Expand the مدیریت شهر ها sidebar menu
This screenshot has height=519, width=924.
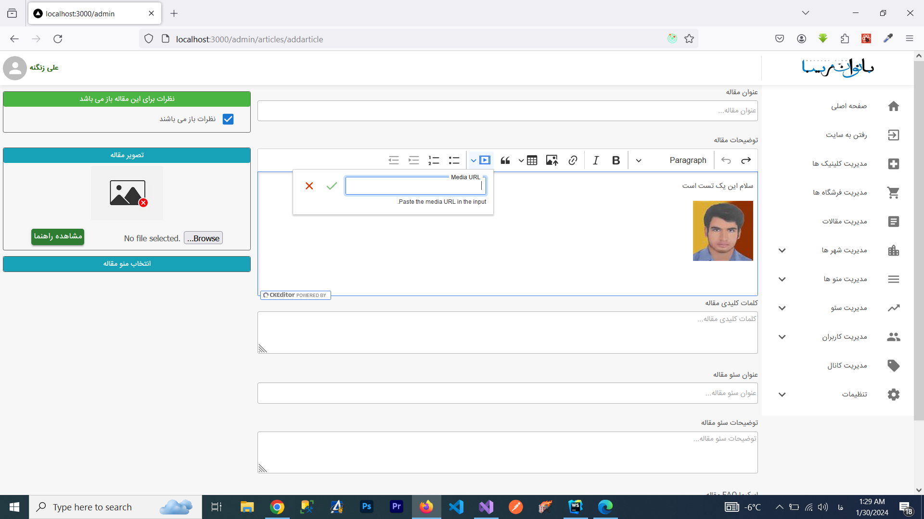782,250
